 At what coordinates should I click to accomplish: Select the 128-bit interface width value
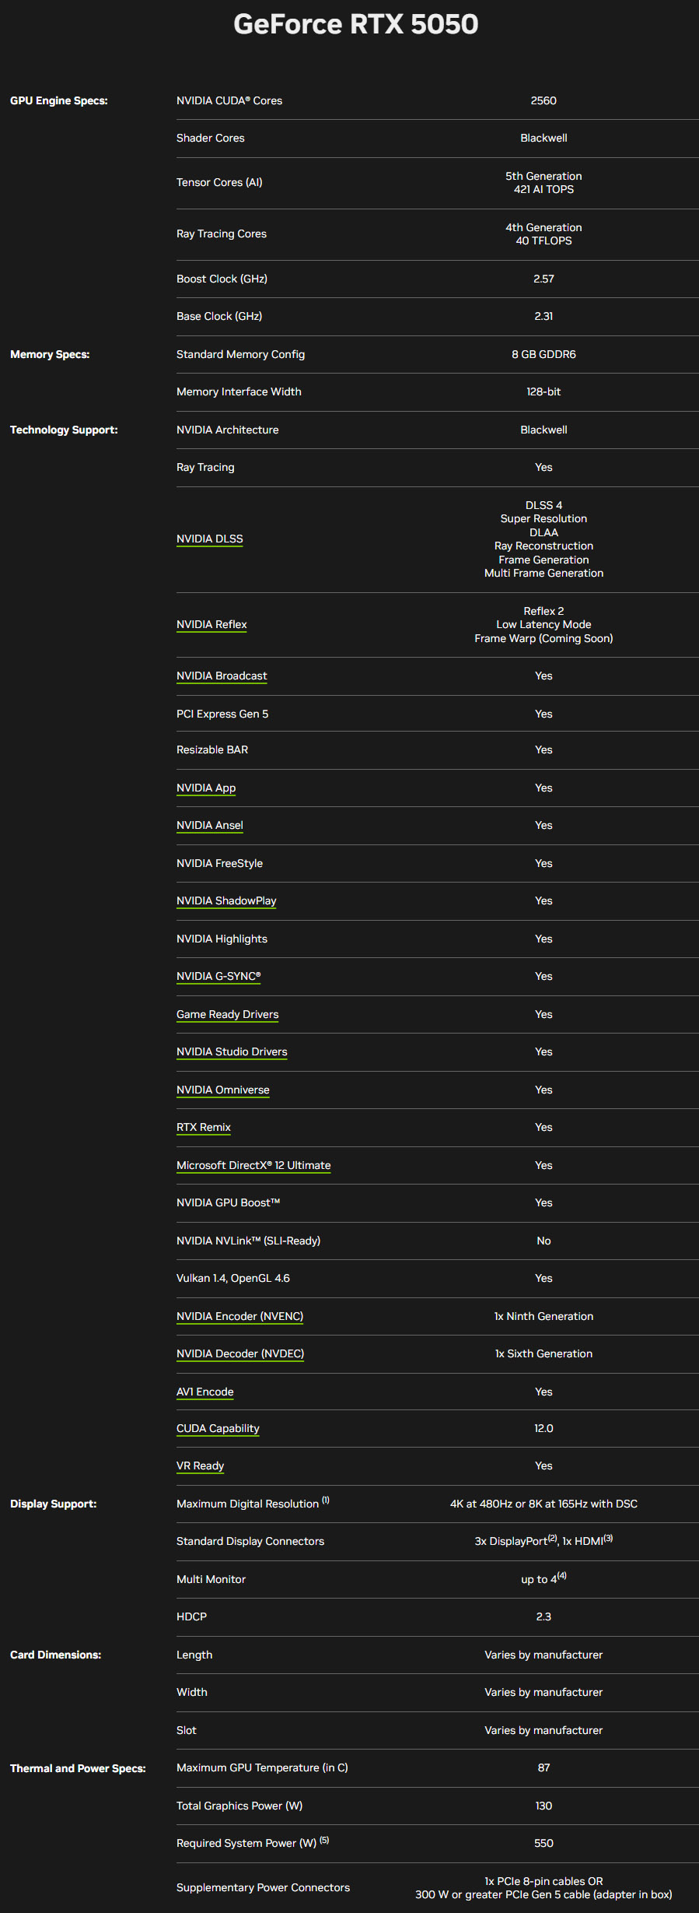click(543, 391)
